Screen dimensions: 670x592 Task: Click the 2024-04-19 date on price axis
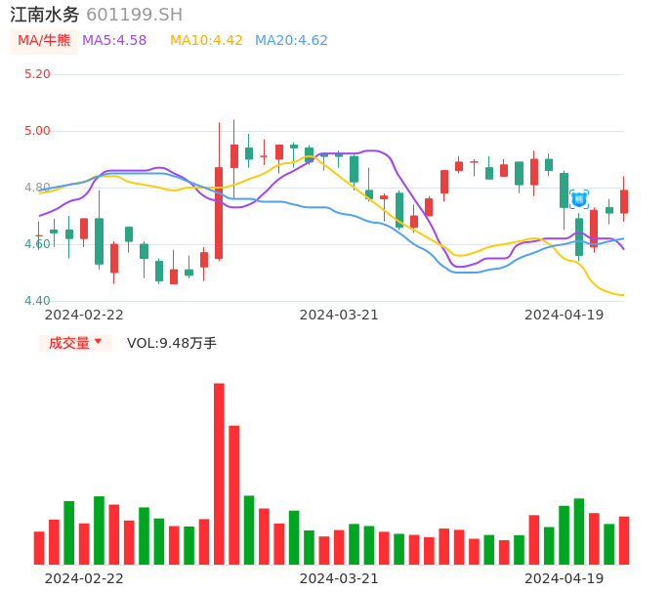pyautogui.click(x=565, y=315)
